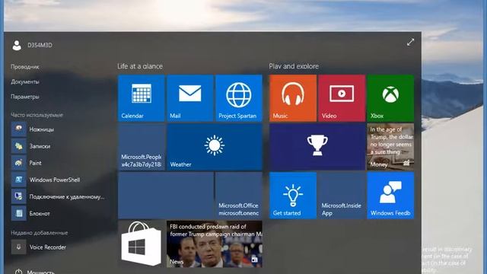Screen dimensions: 487x274
Task: Open Проводник (File Explorer)
Action: coord(25,66)
